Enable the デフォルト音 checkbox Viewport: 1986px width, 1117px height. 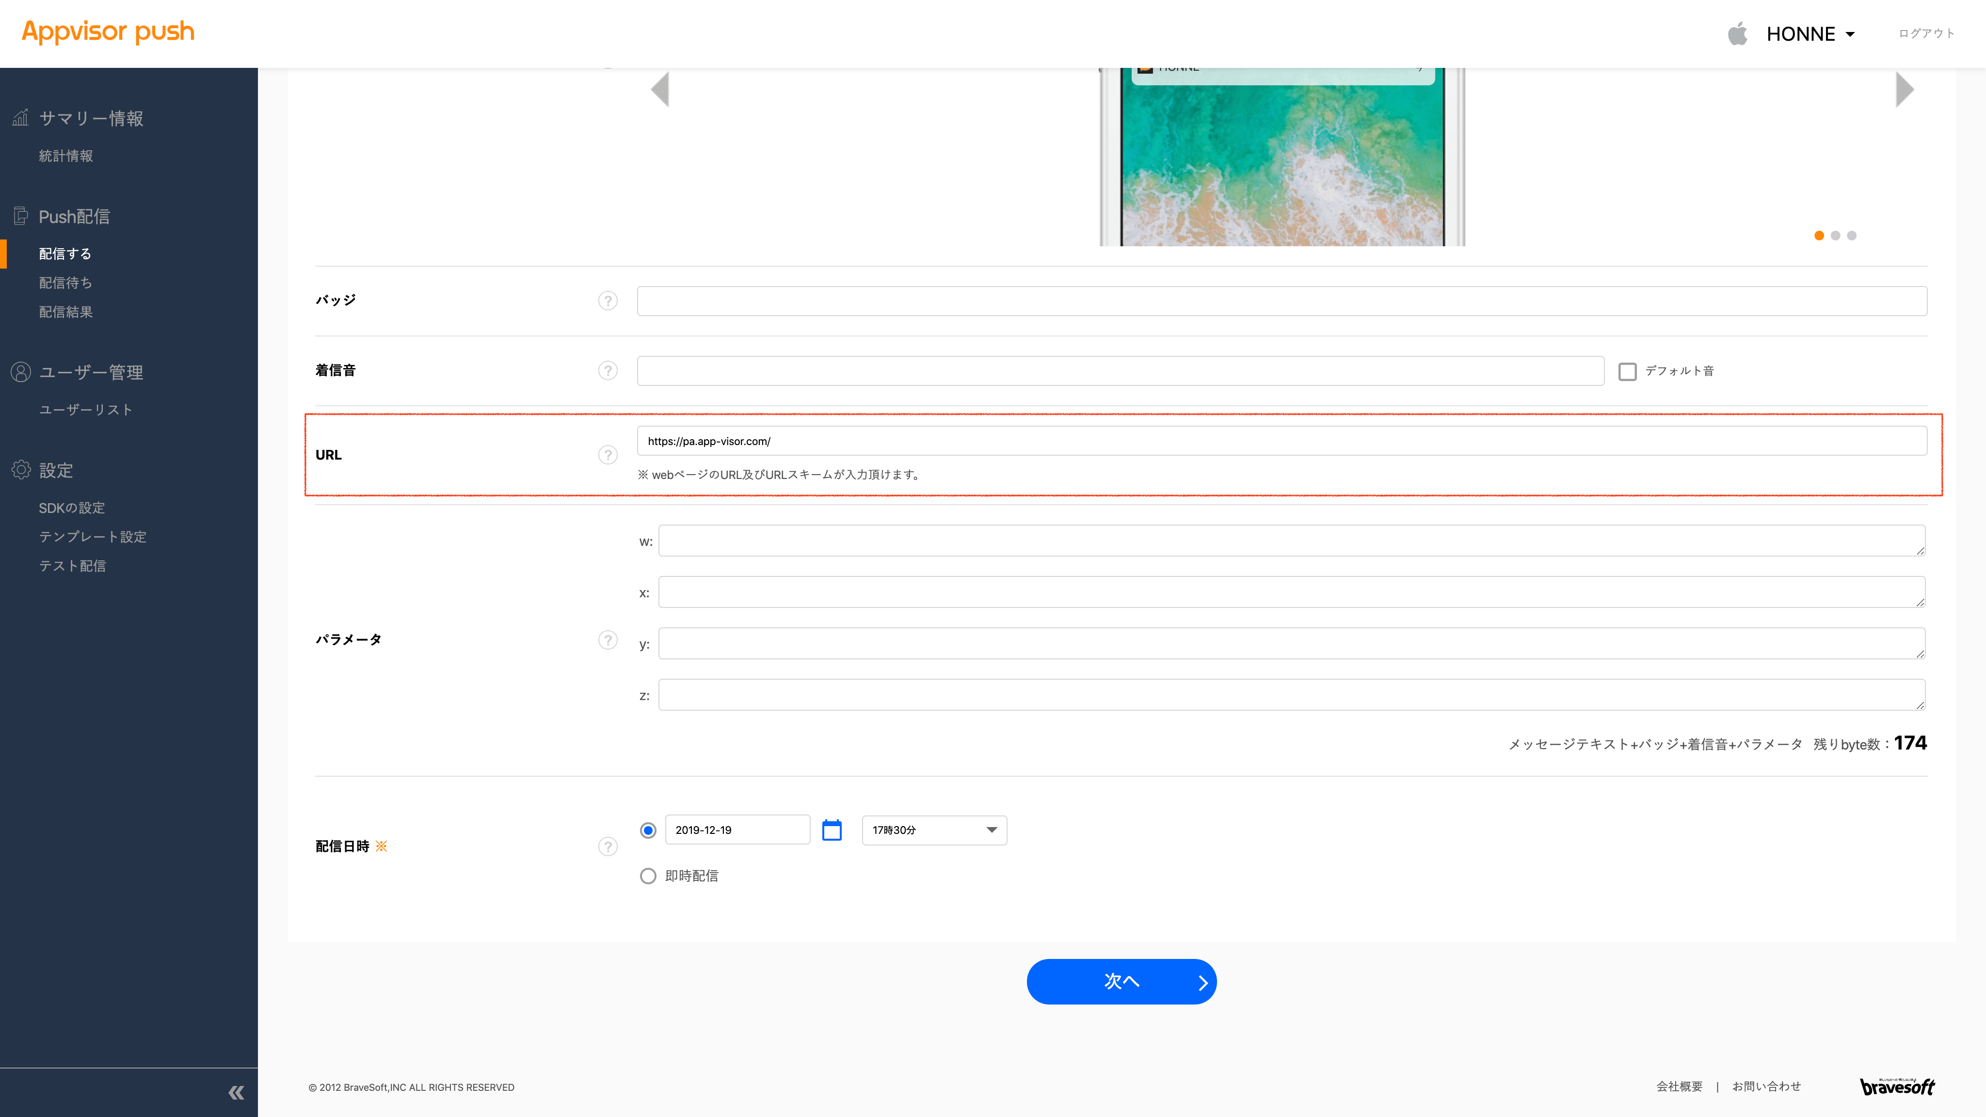pos(1627,371)
